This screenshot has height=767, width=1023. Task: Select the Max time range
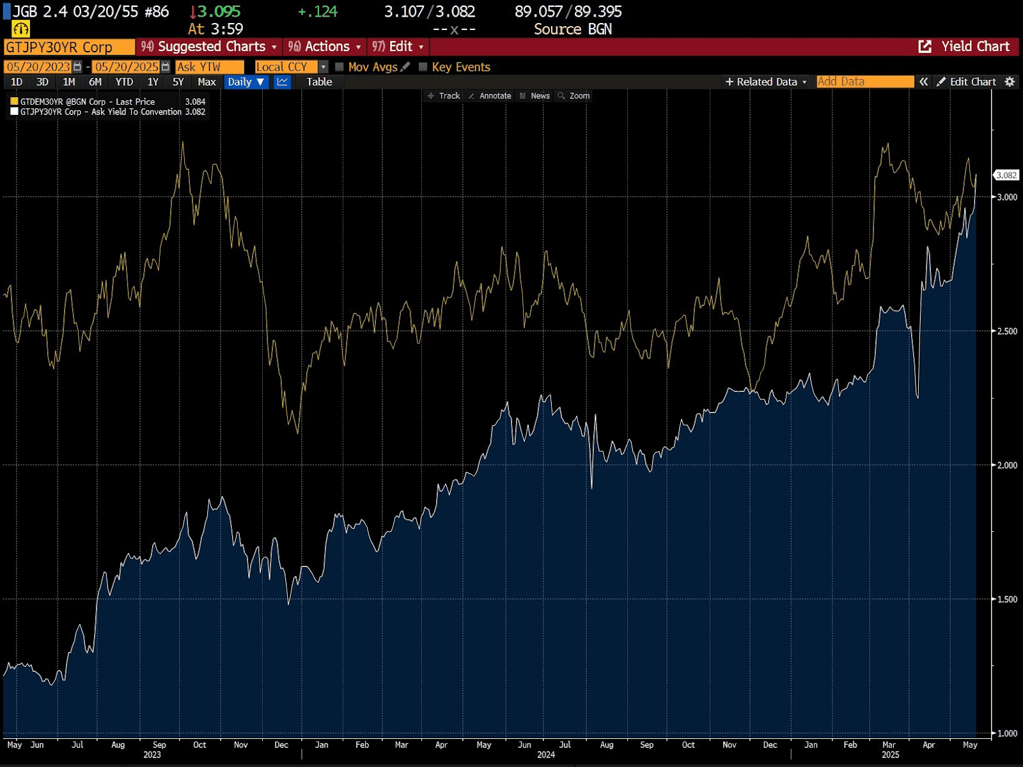coord(207,82)
